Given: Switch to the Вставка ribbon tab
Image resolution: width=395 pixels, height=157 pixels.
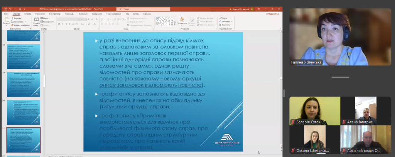Looking at the screenshot, I should coord(27,13).
